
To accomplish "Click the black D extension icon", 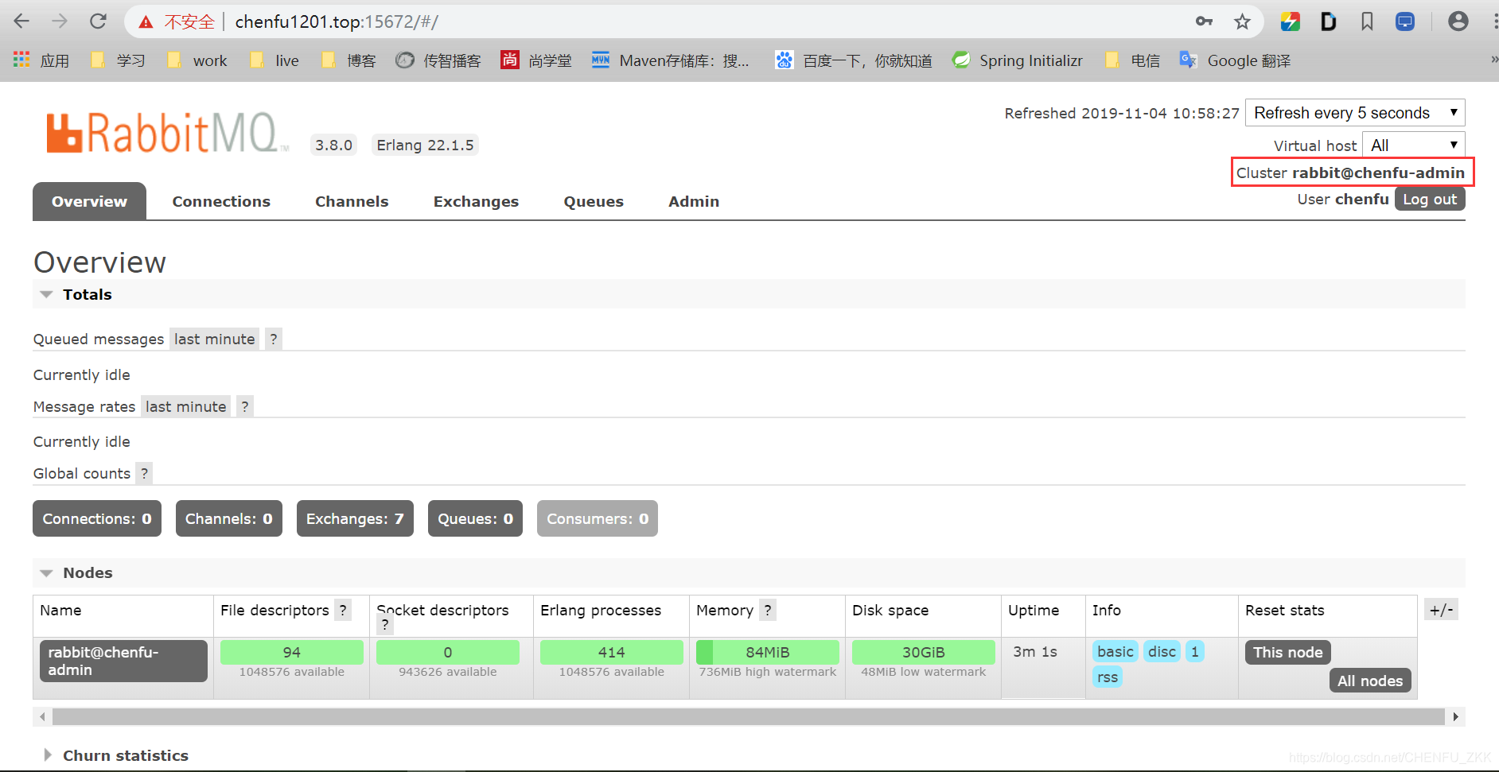I will pos(1328,21).
